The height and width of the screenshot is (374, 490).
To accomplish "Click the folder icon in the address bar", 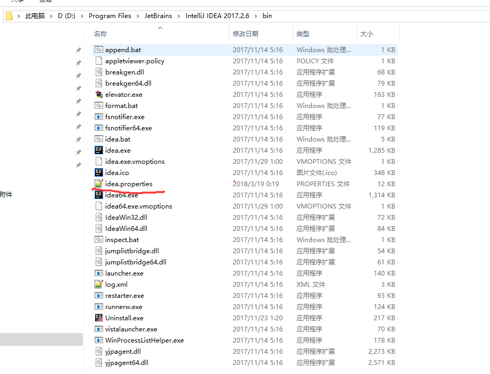I will [x=10, y=15].
